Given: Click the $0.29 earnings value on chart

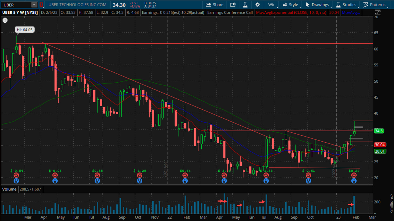Looking at the screenshot, I should [x=354, y=171].
